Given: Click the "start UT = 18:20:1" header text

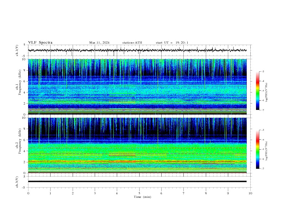Looking at the screenshot, I should pos(172,43).
